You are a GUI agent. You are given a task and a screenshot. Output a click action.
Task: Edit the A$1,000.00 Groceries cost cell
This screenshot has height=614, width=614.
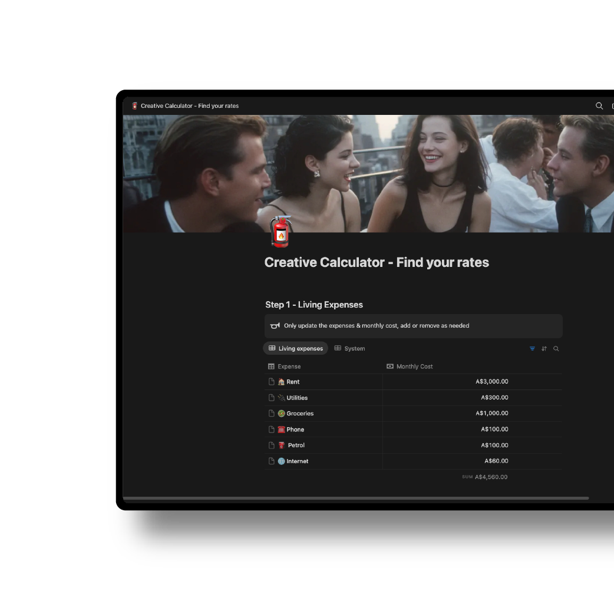[472, 413]
